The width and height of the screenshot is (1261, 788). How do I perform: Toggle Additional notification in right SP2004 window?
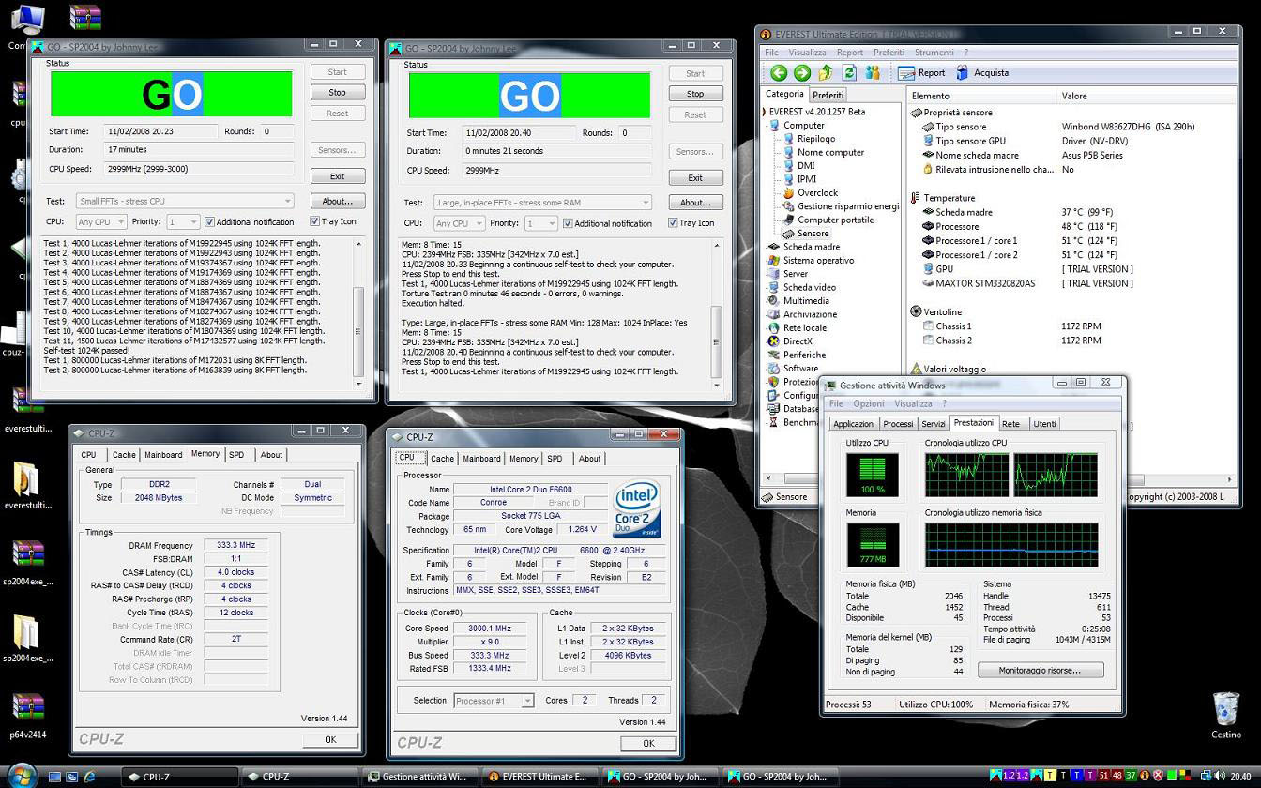coord(607,223)
